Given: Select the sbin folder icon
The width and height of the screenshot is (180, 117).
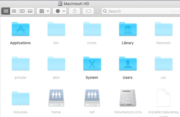Looking at the screenshot, I should [56, 64].
